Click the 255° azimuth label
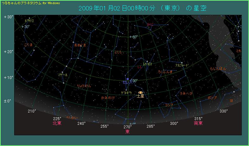The height and width of the screenshot is (146, 249). point(105,126)
